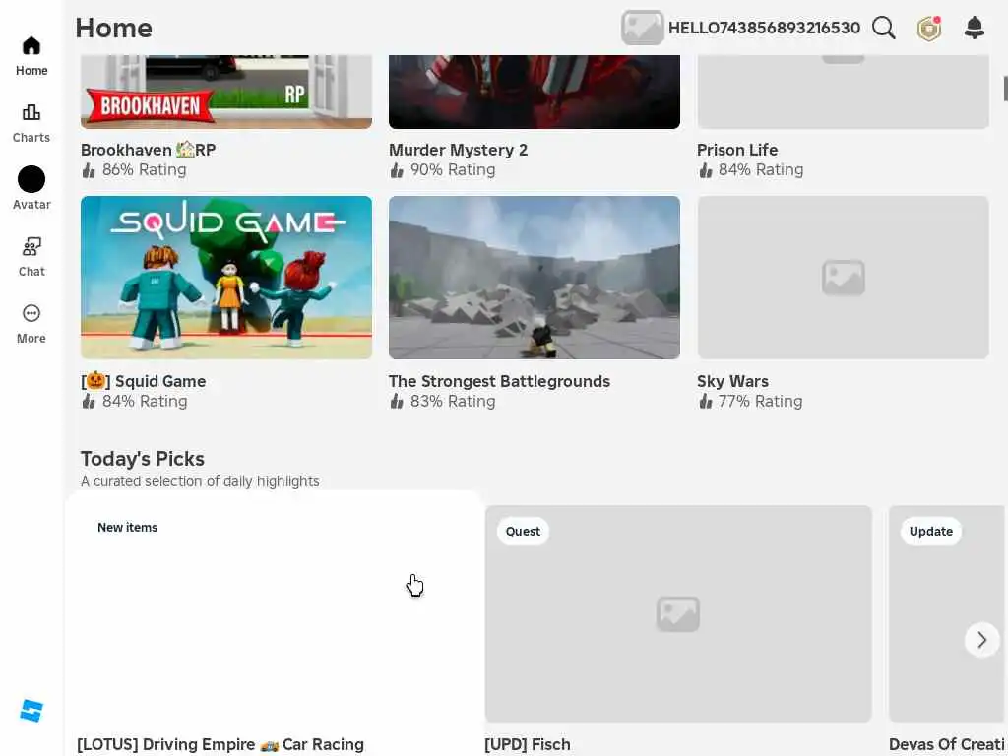
Task: Click the user avatar placeholder in header
Action: pos(642,28)
